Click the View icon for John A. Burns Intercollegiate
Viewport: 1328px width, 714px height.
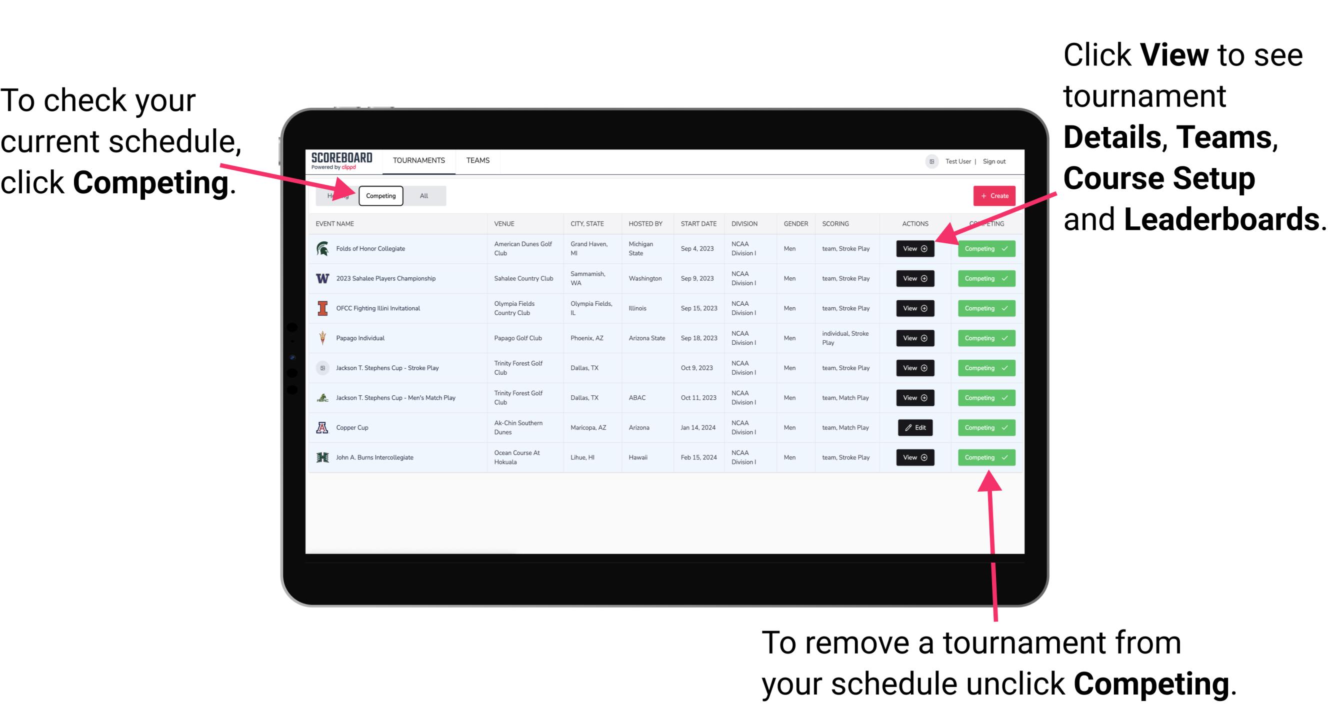[914, 457]
